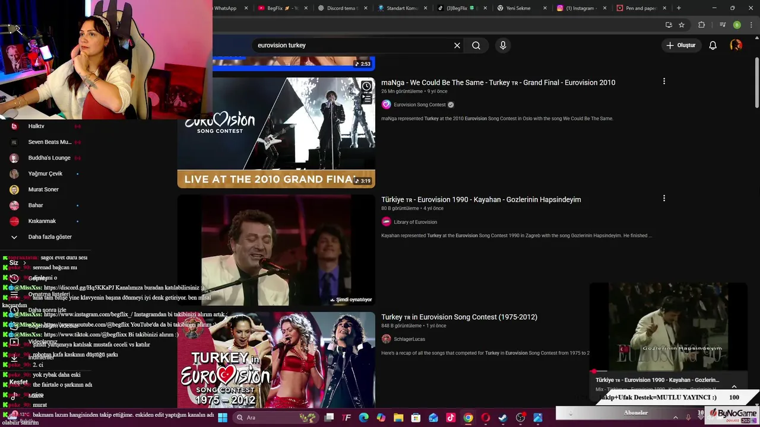760x427 pixels.
Task: Click the Library of Eurovision channel avatar
Action: 387,222
